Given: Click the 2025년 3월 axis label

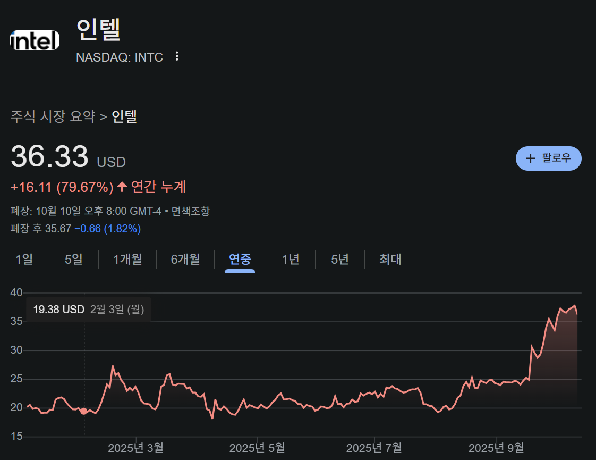Looking at the screenshot, I should pos(136,448).
